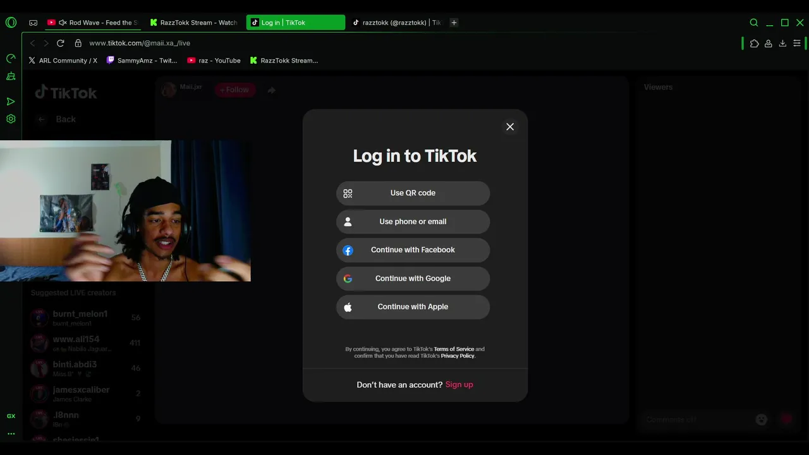The width and height of the screenshot is (809, 455).
Task: Open the Player triangle icon in the sidebar
Action: coord(11,101)
